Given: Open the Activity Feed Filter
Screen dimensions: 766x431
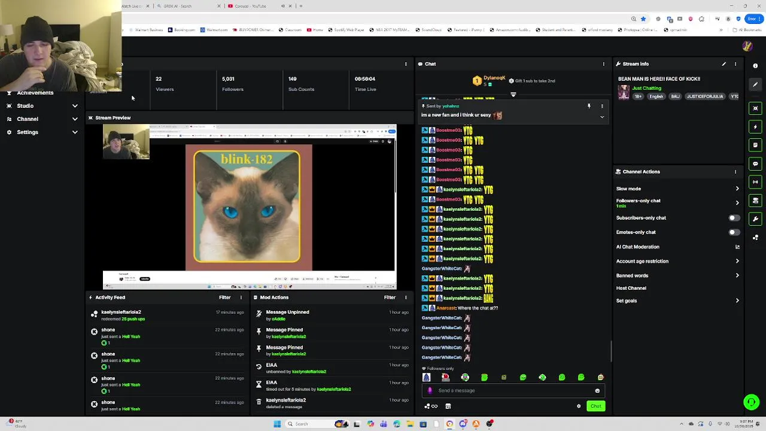Looking at the screenshot, I should (x=225, y=298).
